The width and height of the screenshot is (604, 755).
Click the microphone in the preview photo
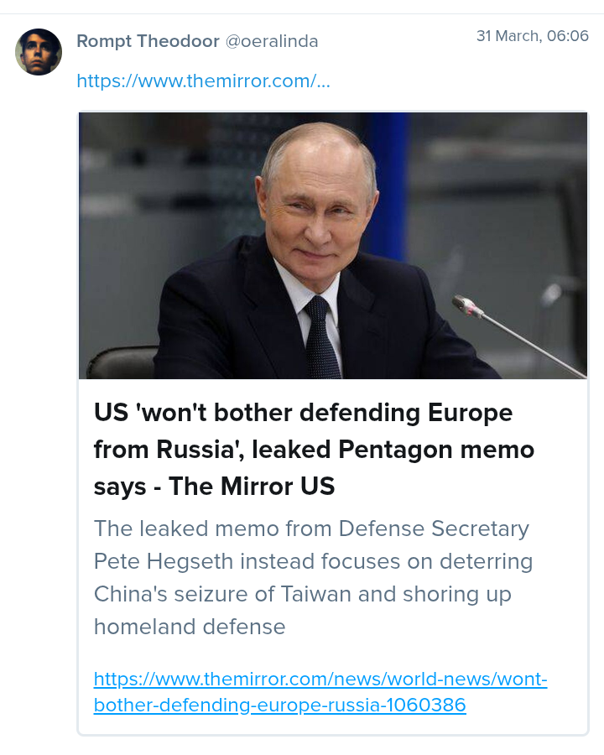click(468, 306)
